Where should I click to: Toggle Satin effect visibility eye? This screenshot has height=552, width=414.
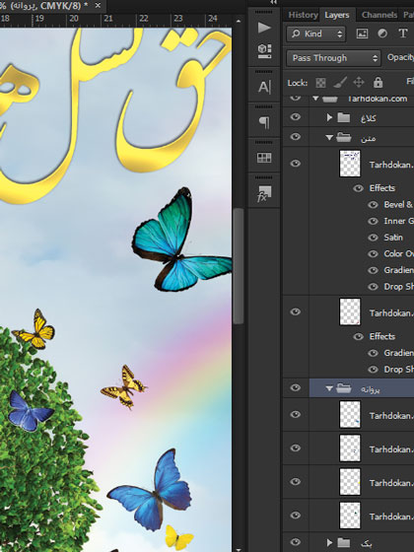click(x=373, y=238)
